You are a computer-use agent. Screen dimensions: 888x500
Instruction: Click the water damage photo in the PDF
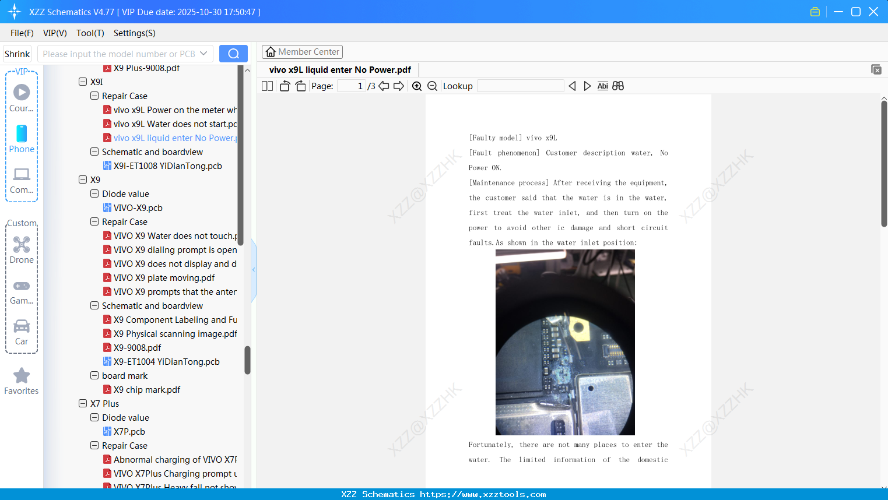[x=565, y=342]
